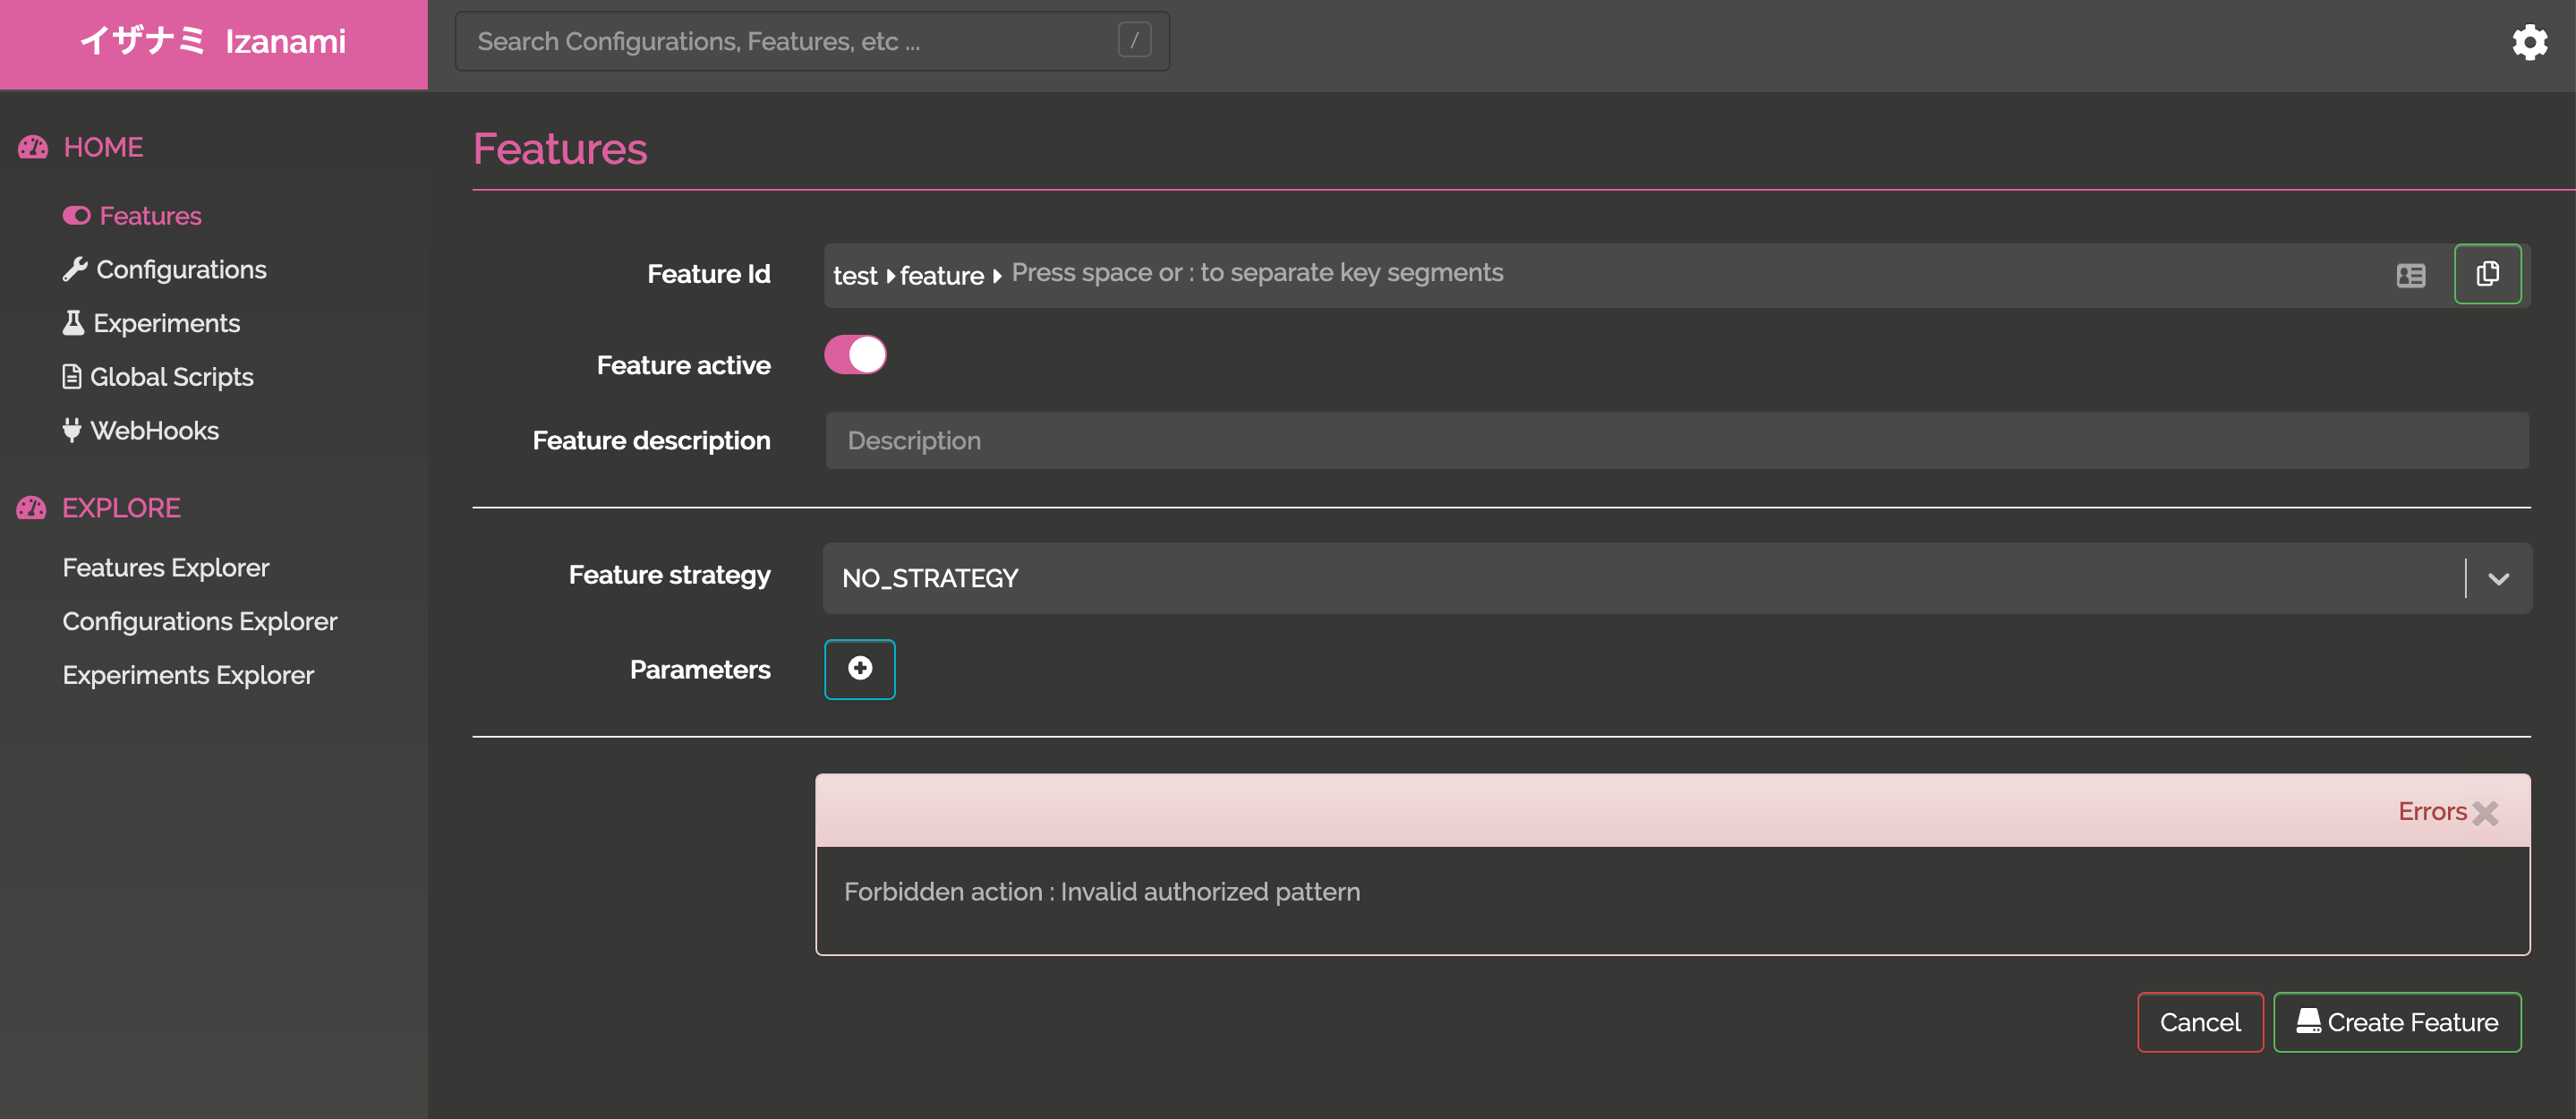This screenshot has width=2576, height=1119.
Task: Click the EXPLORE section heading
Action: tap(121, 508)
